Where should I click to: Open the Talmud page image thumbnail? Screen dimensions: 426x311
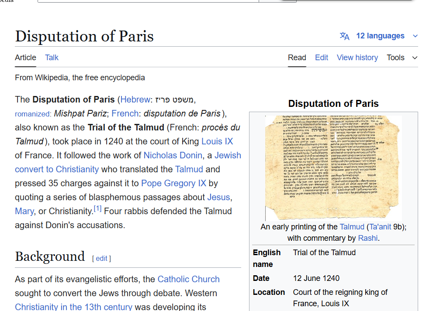coord(333,168)
